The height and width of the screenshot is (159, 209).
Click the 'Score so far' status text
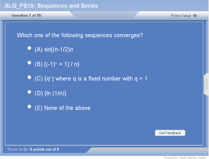(18, 149)
